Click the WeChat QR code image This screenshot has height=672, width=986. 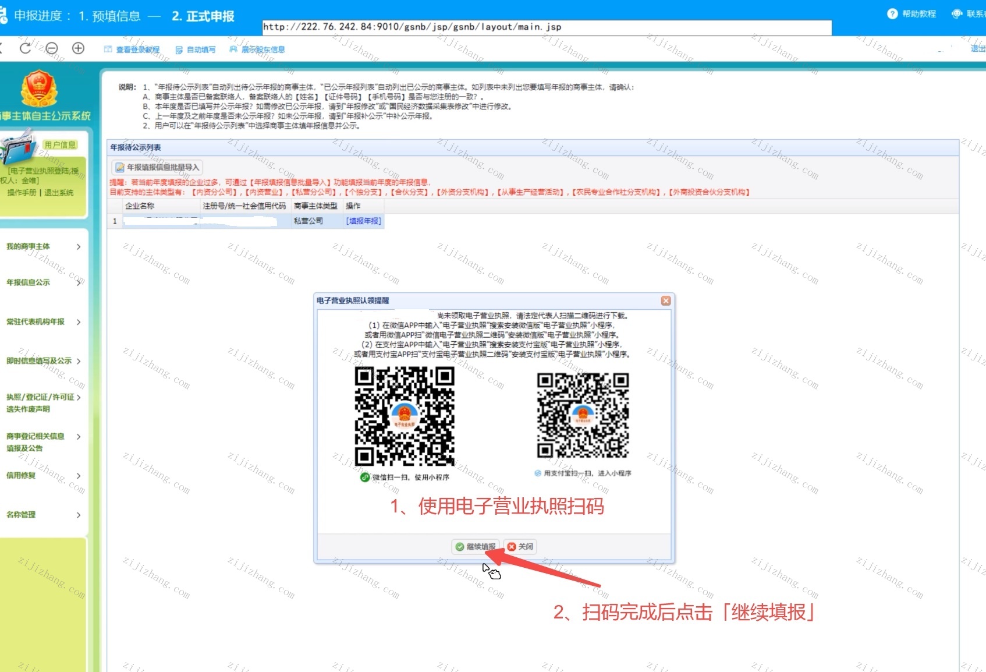(x=405, y=416)
